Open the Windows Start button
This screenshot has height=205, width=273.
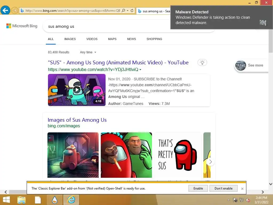pos(6,200)
